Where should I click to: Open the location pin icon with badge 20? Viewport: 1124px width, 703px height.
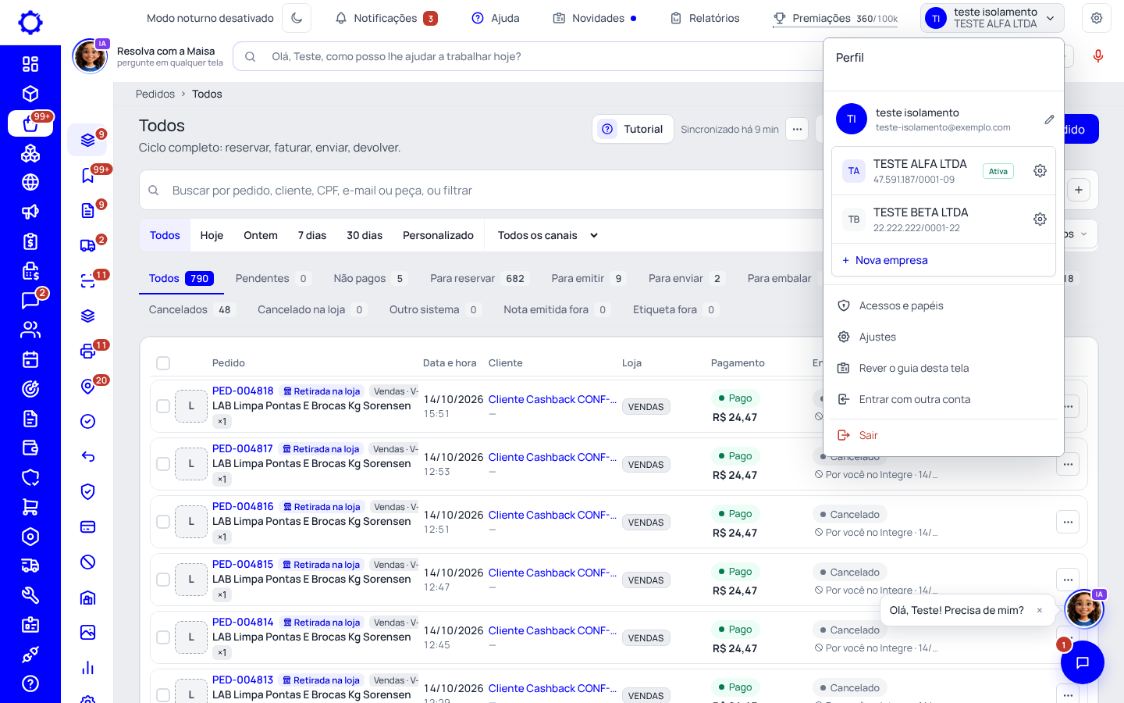[x=88, y=386]
